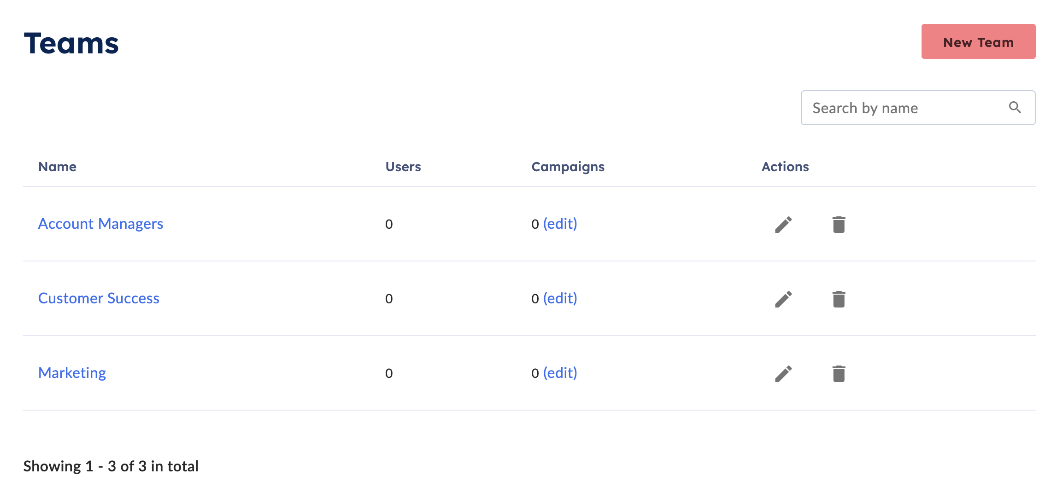Screen dimensions: 1057x499
Task: Click 'Showing 1 - 3 of 3 in total' text
Action: point(111,466)
